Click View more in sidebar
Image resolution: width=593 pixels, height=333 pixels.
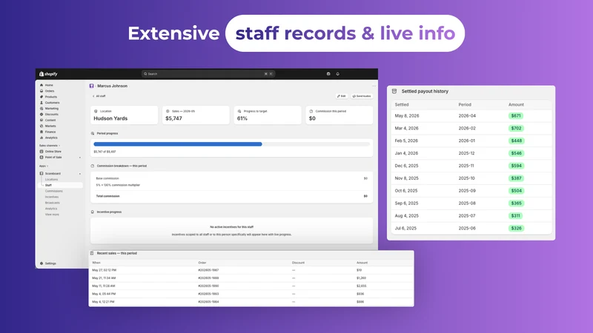click(x=52, y=215)
